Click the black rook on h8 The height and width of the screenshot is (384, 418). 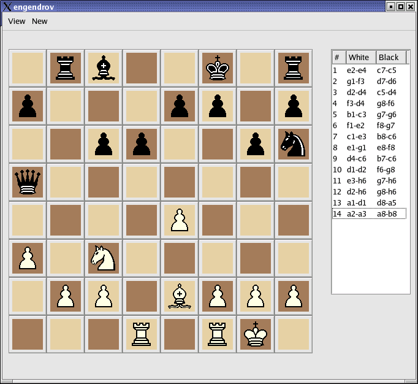294,68
